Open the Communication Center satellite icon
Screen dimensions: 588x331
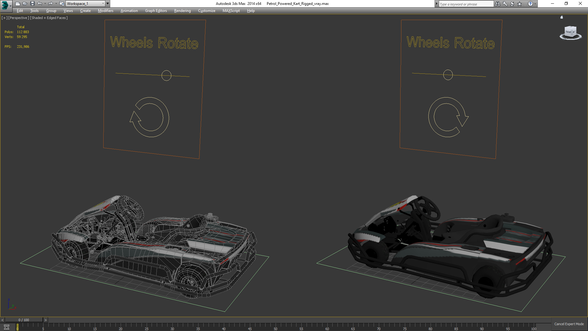tap(512, 4)
